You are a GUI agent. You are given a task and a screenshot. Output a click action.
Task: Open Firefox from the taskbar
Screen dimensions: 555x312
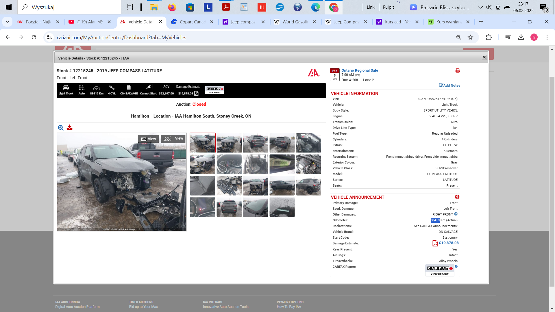172,7
